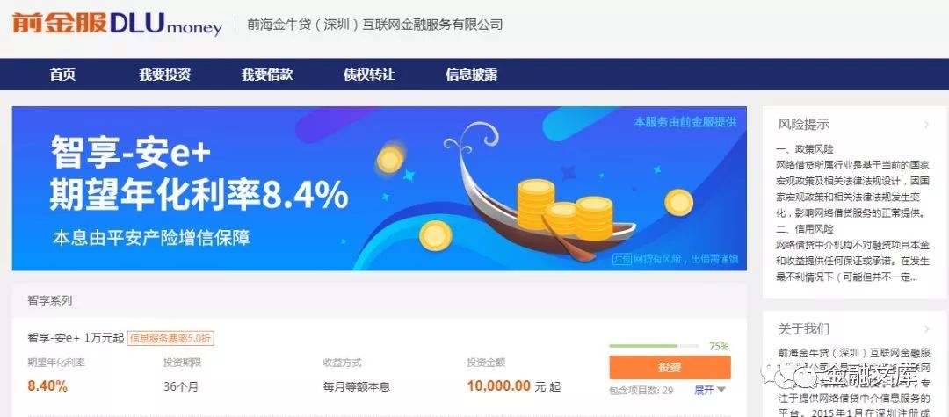Open the 关于我们 chevron arrow
Viewport: 949px width, 417px height.
(927, 329)
